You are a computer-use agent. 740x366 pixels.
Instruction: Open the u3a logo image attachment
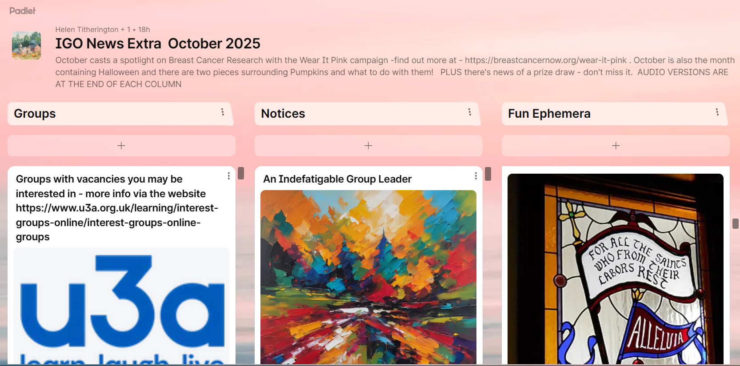point(121,306)
